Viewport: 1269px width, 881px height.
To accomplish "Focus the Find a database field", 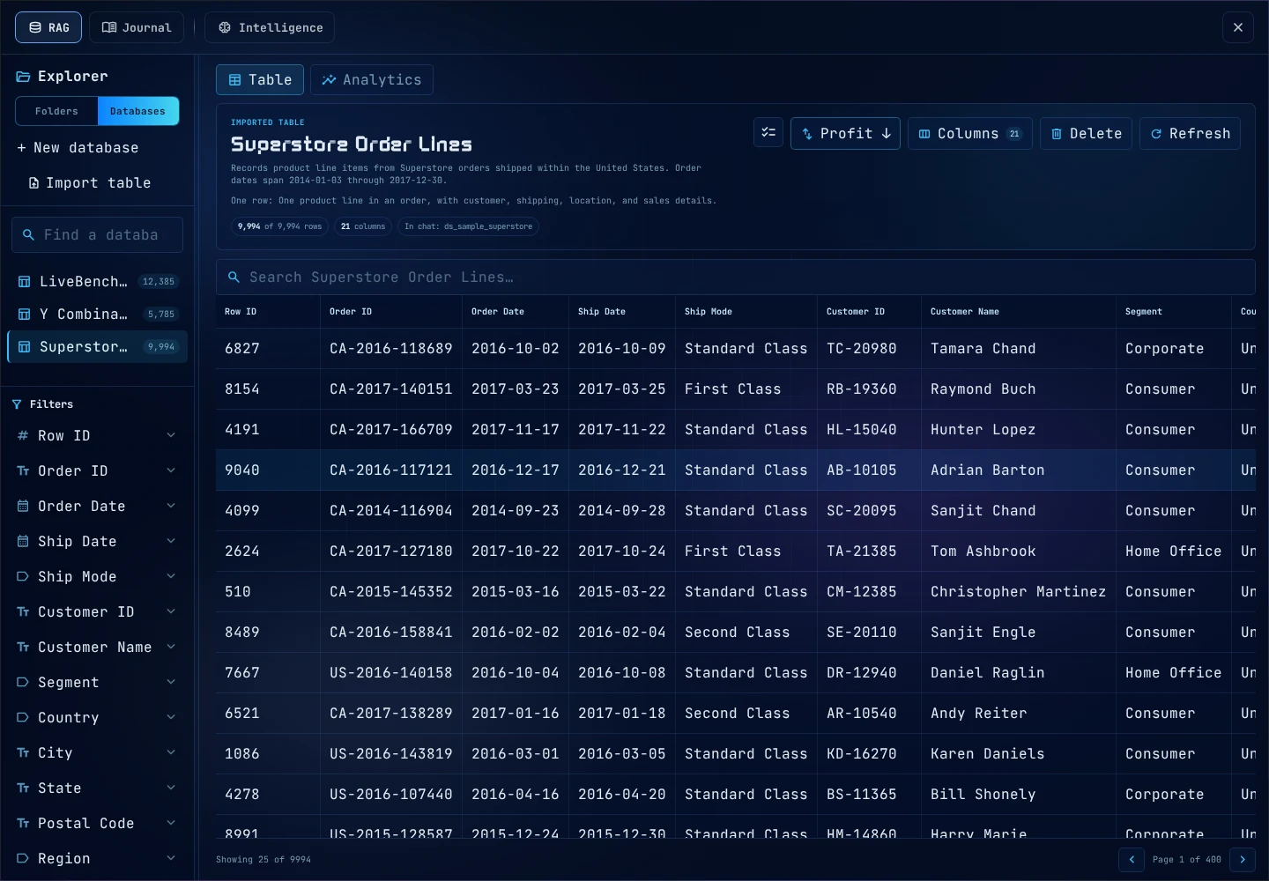I will click(x=97, y=235).
